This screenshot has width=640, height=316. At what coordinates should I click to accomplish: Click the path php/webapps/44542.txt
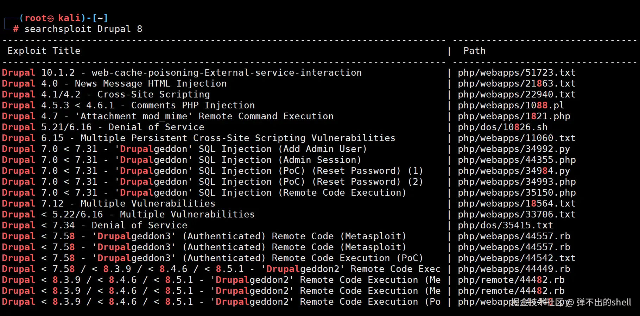pos(517,258)
